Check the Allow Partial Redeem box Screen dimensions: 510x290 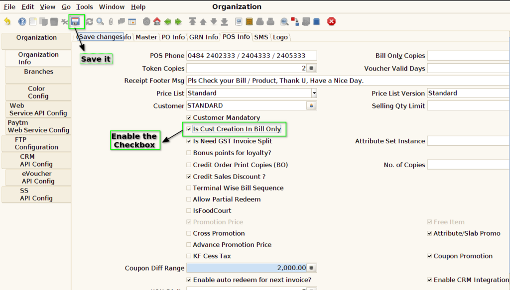(x=189, y=199)
